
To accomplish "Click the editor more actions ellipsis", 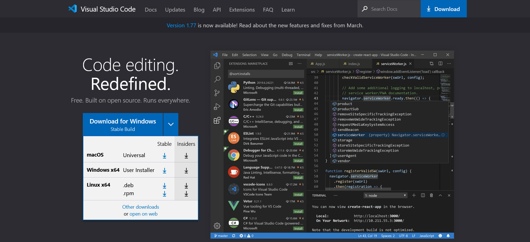I will pyautogui.click(x=449, y=63).
